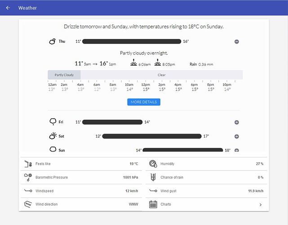Image resolution: width=288 pixels, height=225 pixels.
Task: Click the Feels like thermometer icon
Action: (28, 164)
